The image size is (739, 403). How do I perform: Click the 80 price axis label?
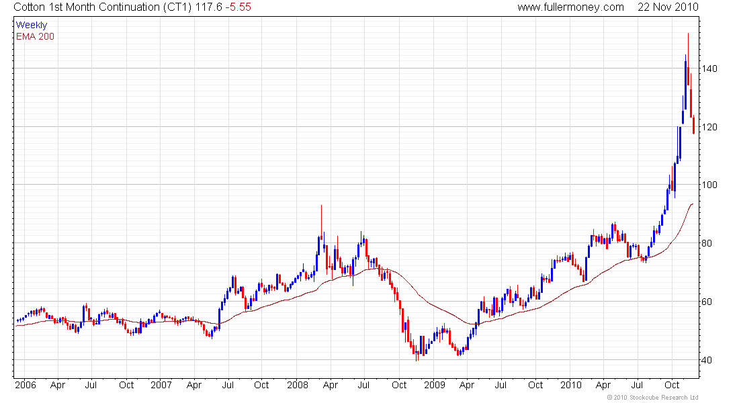(x=707, y=243)
